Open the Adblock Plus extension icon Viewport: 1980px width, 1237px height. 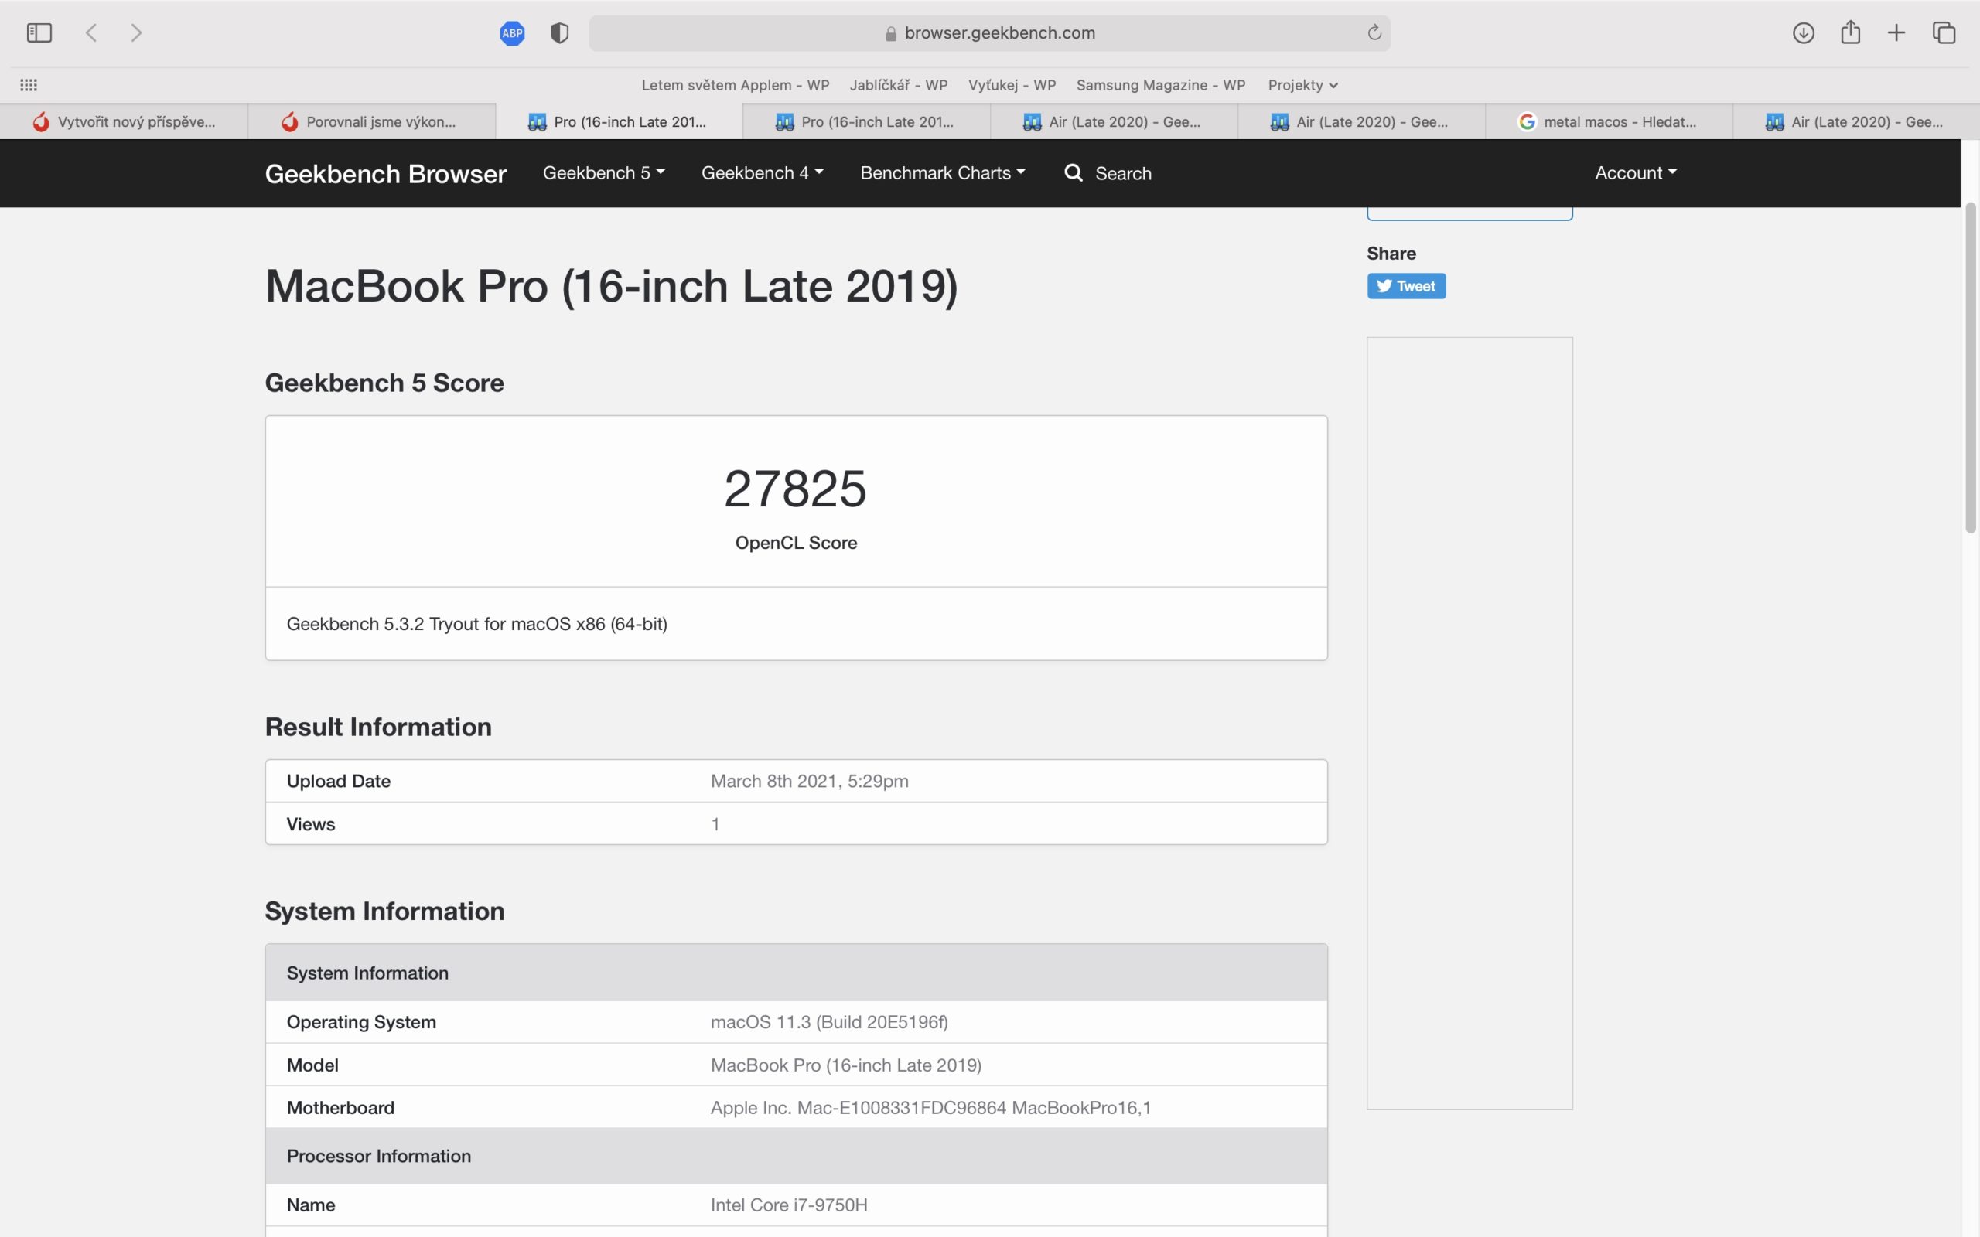[x=512, y=32]
